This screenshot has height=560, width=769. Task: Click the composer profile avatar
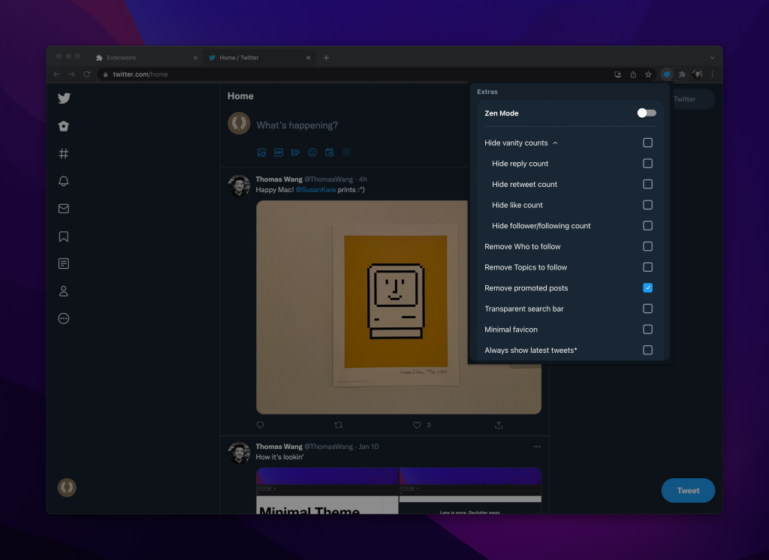[239, 124]
